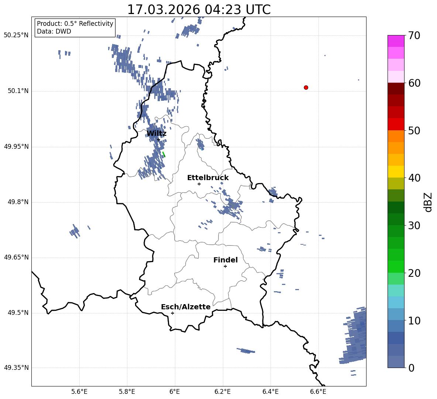
Task: Click the Wiltz city label
Action: pos(156,134)
